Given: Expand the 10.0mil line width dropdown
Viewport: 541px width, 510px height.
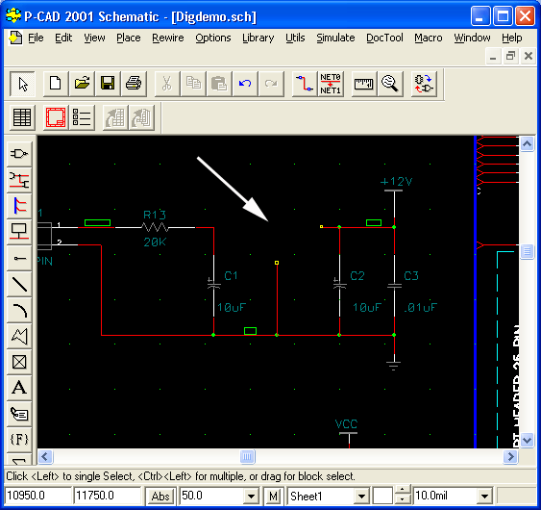Looking at the screenshot, I should click(484, 497).
